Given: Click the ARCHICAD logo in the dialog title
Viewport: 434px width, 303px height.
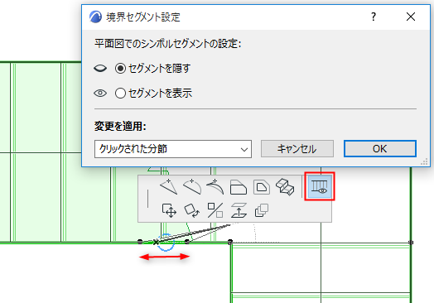Looking at the screenshot, I should click(95, 17).
